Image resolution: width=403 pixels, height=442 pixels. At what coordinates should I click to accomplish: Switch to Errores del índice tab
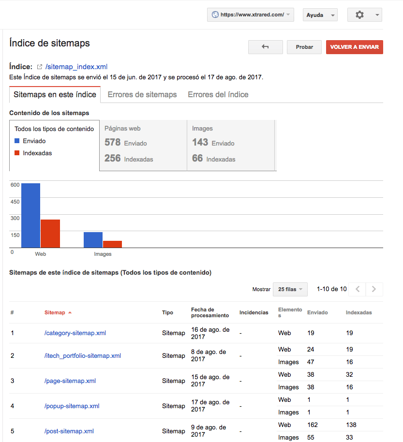[218, 94]
